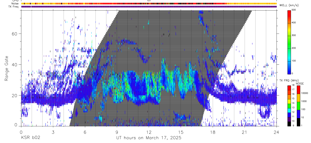Click the "TX Freq" row label at top
This screenshot has width=311, height=143.
(x=13, y=7)
